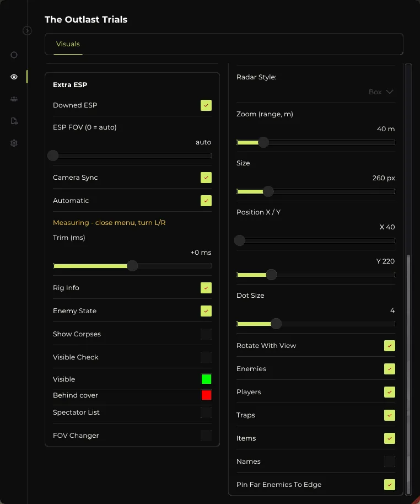The width and height of the screenshot is (420, 504).
Task: Click the Size slider handle
Action: pyautogui.click(x=268, y=191)
